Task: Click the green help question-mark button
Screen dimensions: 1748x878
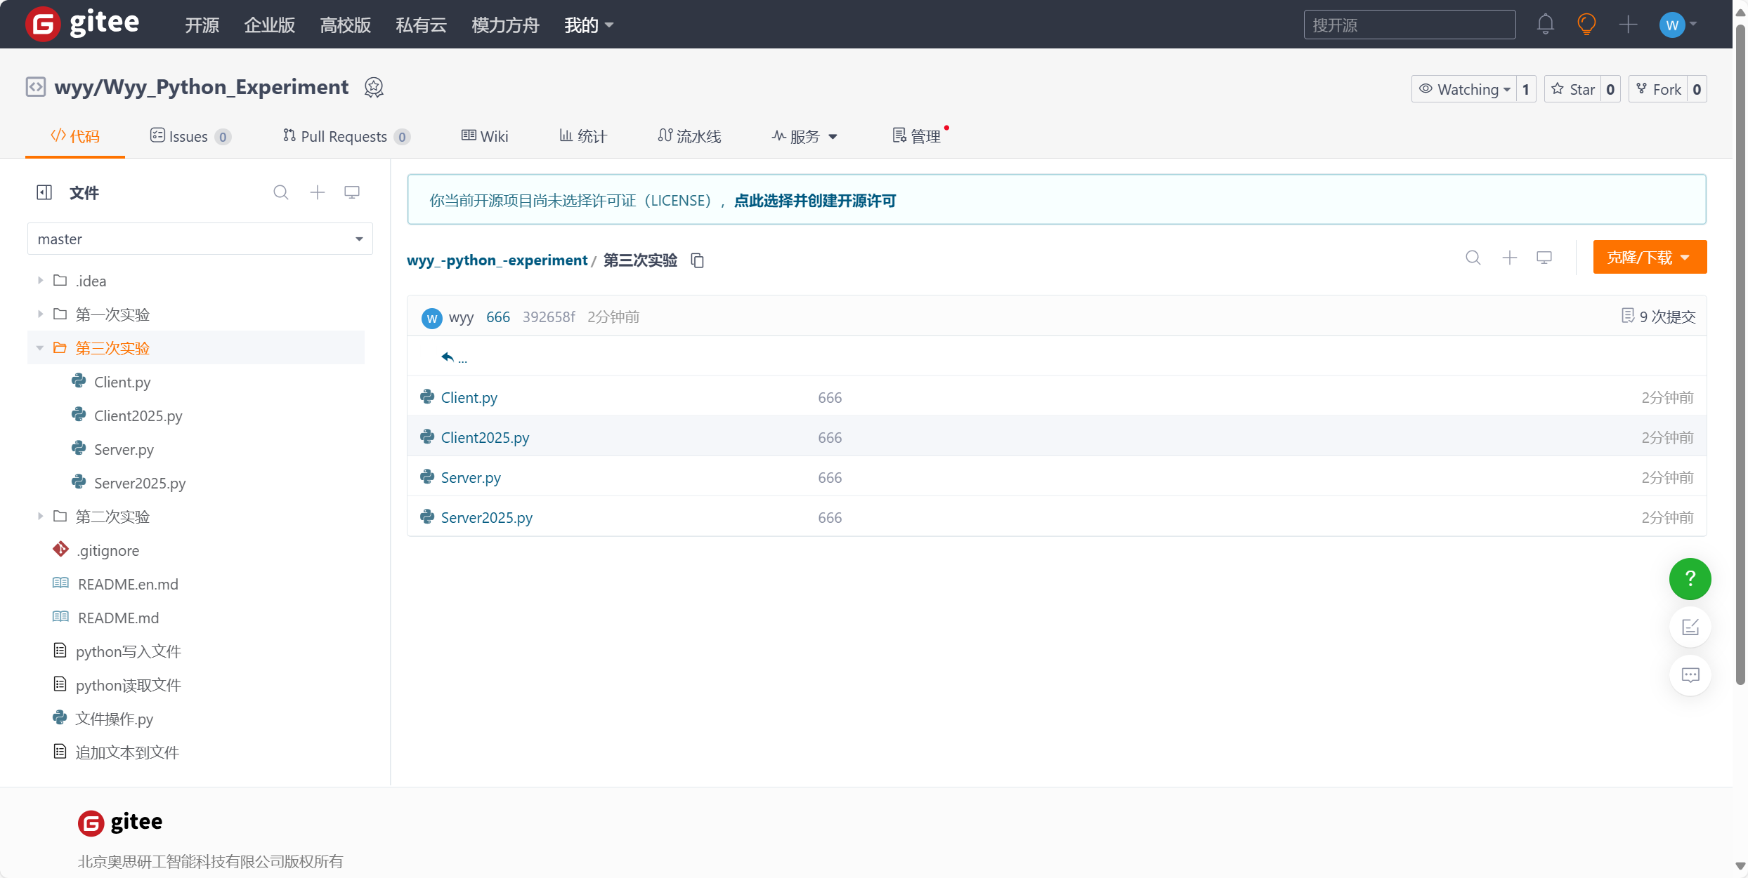Action: [x=1690, y=578]
